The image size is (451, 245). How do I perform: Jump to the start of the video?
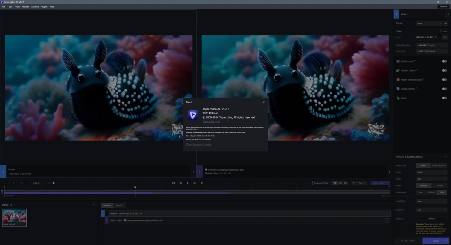tap(173, 183)
